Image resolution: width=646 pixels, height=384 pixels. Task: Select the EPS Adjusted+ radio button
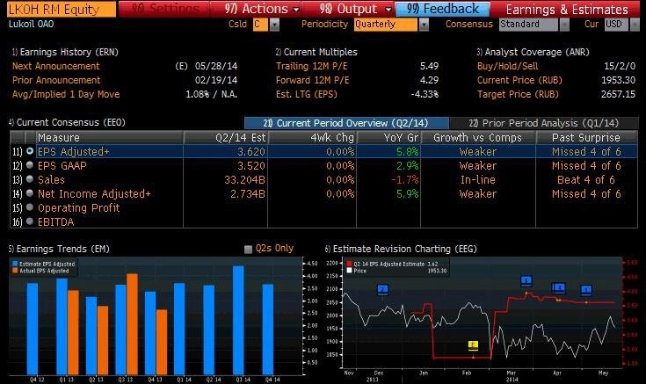point(30,151)
